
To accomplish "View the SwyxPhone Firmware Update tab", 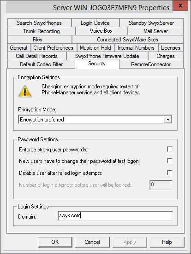I will (x=107, y=56).
